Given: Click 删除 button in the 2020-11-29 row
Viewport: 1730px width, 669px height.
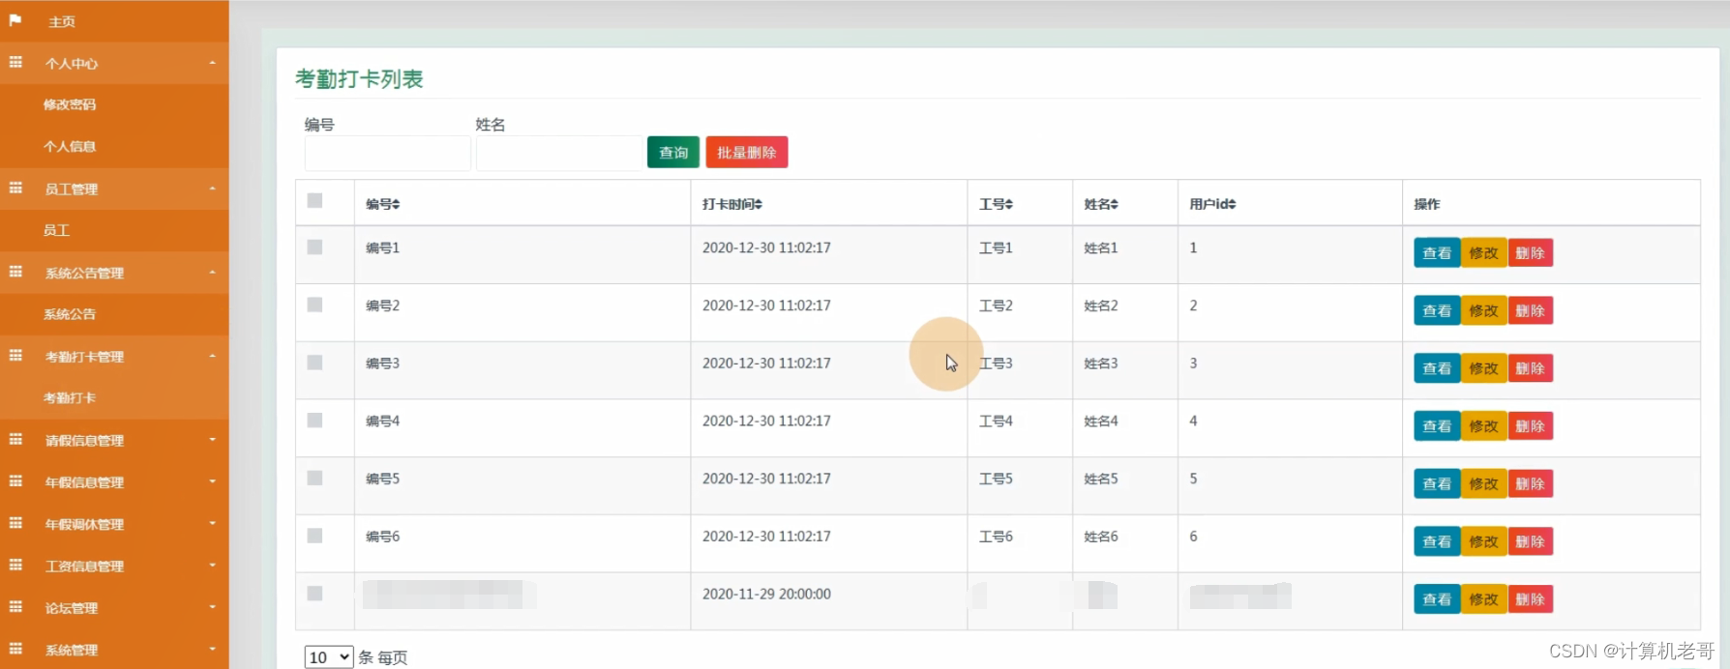Looking at the screenshot, I should (x=1530, y=599).
